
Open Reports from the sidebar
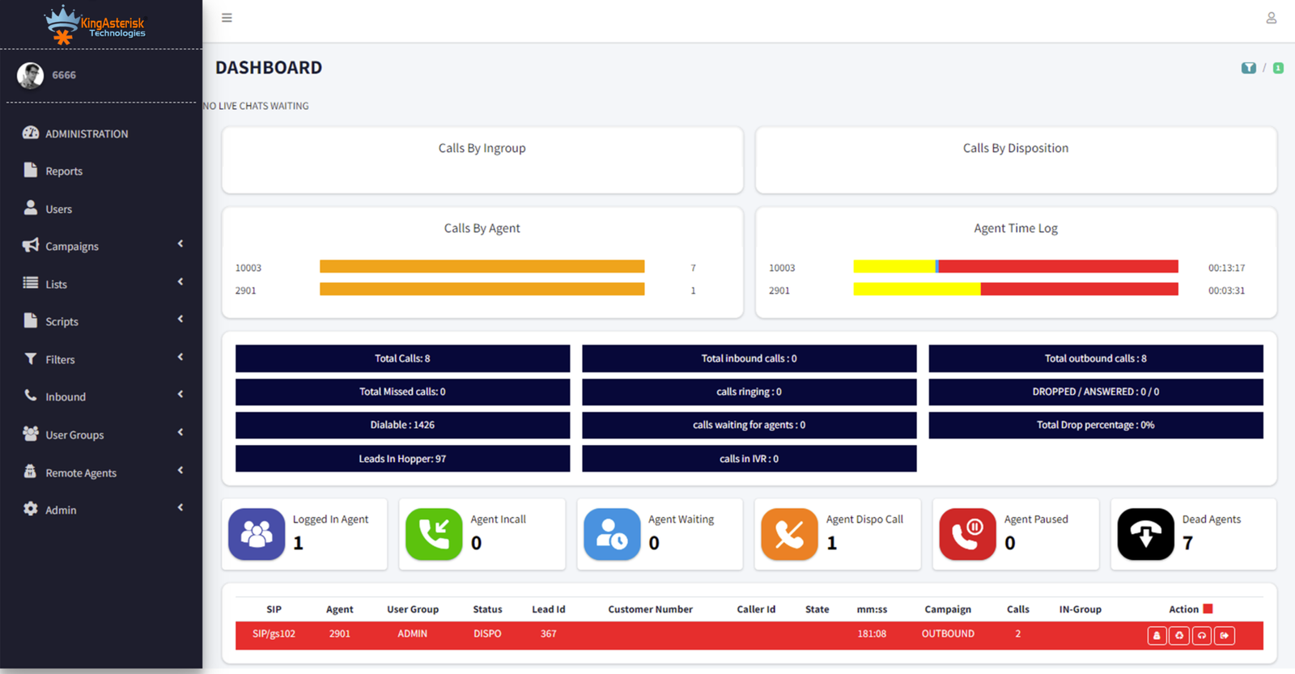tap(64, 172)
